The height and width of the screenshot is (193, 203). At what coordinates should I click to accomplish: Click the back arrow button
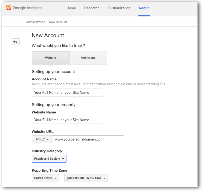15,42
